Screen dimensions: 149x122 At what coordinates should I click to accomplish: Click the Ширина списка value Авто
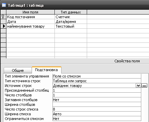pos(97,114)
